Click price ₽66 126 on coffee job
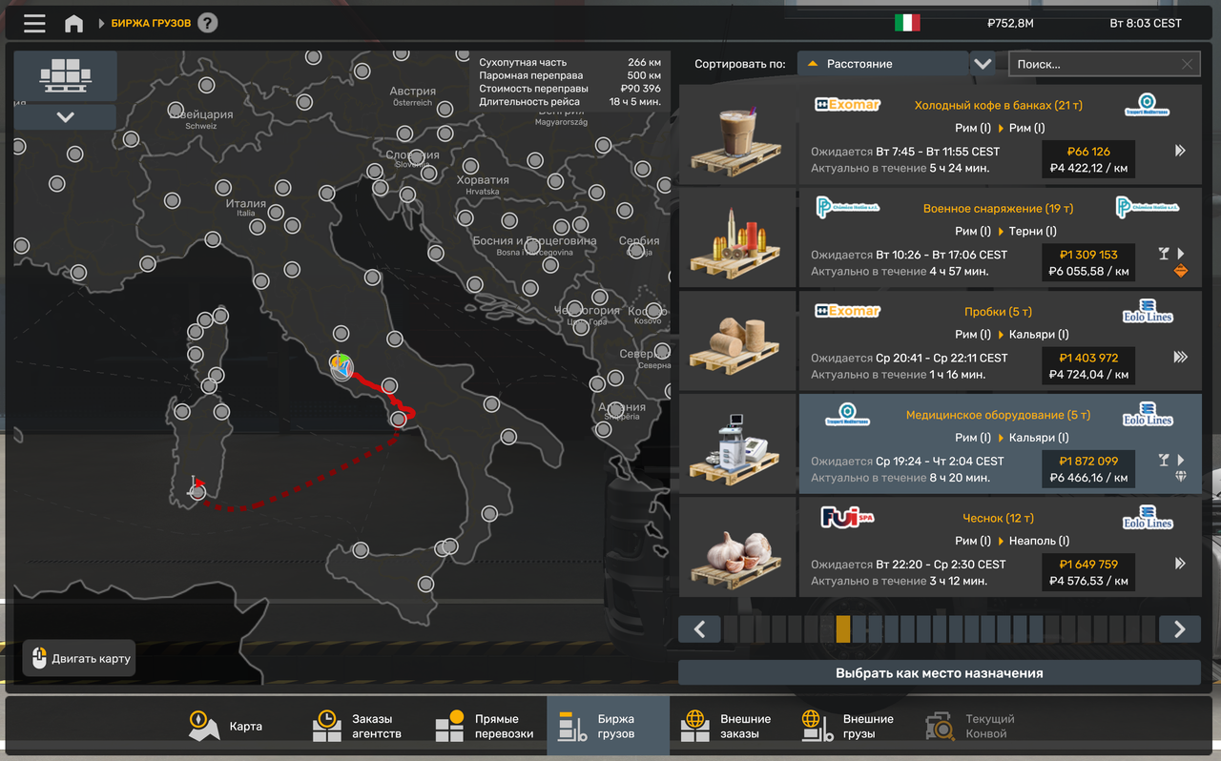1221x761 pixels. point(1088,151)
